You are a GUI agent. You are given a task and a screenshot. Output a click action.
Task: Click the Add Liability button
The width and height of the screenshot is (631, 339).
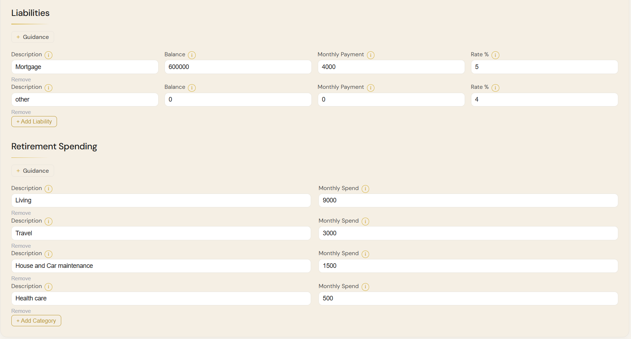point(34,121)
